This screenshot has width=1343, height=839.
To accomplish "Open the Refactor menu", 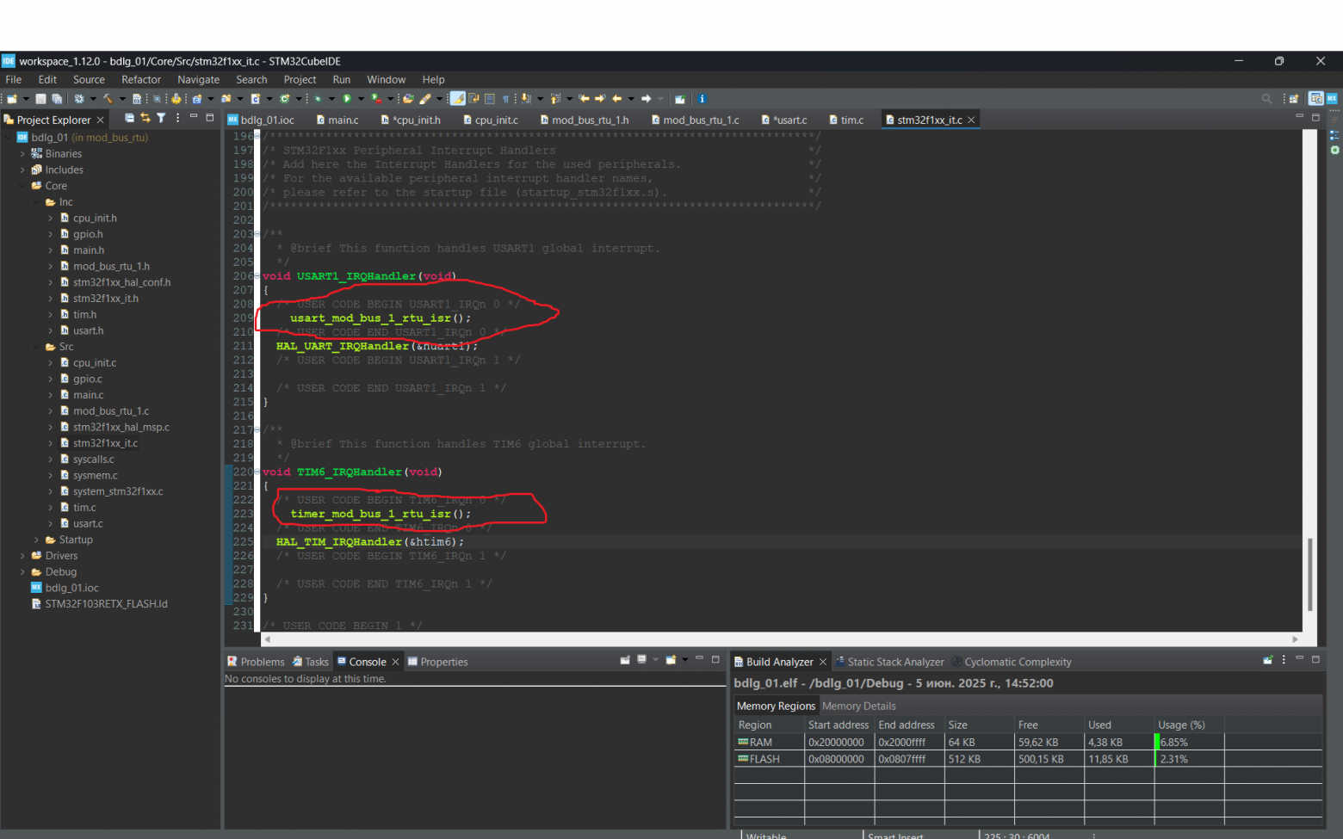I will (x=140, y=79).
